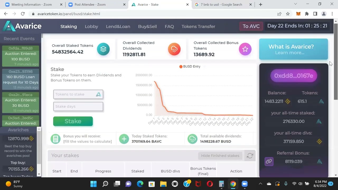Click the Stake days field
The height and width of the screenshot is (190, 338).
(78, 106)
